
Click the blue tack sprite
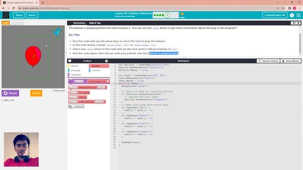pos(57,33)
